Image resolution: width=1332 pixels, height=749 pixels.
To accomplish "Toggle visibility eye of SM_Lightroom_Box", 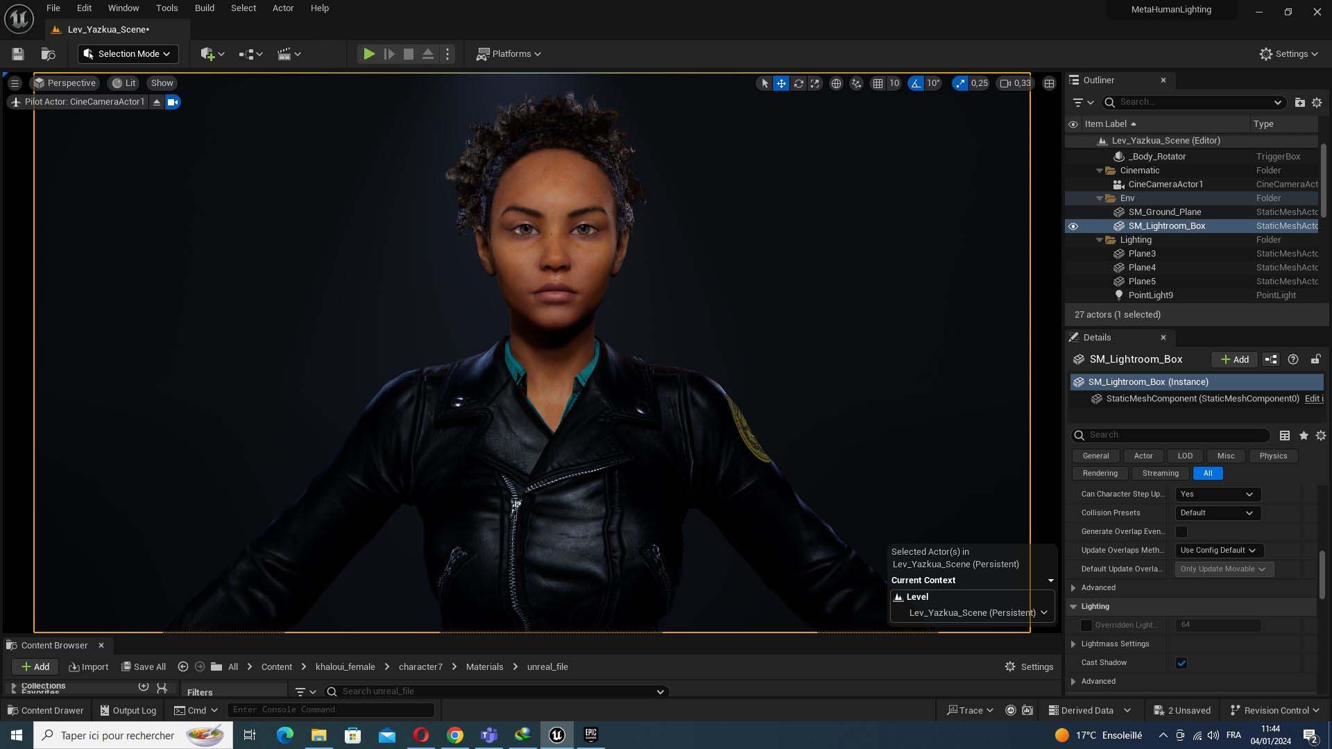I will point(1073,226).
